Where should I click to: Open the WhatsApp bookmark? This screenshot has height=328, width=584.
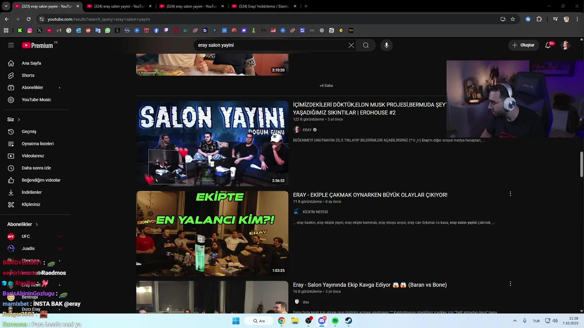click(108, 31)
